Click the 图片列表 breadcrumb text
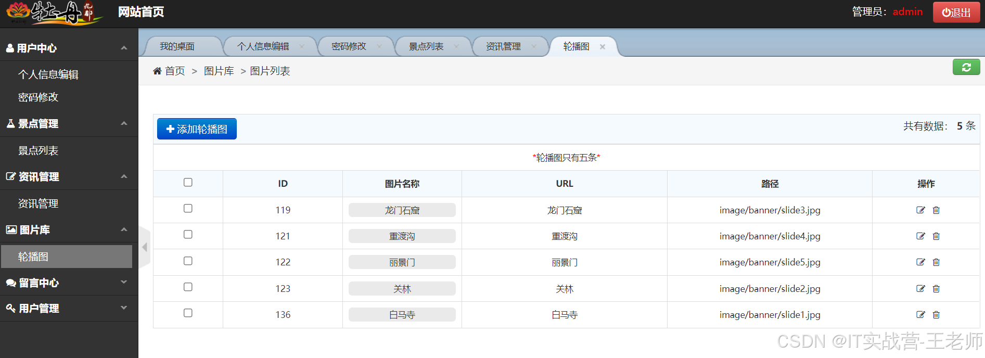This screenshot has width=985, height=358. point(270,71)
